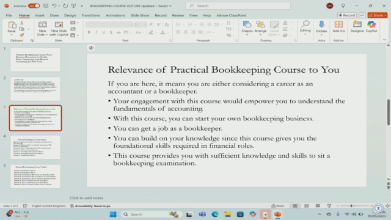
Task: Click the Record button
Action: [x=346, y=15]
